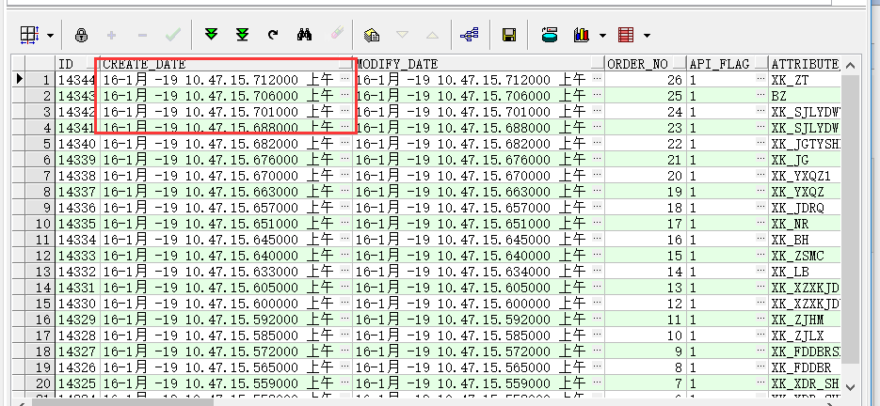
Task: Switch to Single Record View icon
Action: click(372, 35)
